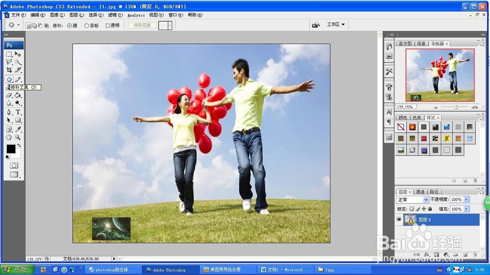Screen dimensions: 490x275
Task: Activate the Pen tool
Action: tap(9, 112)
